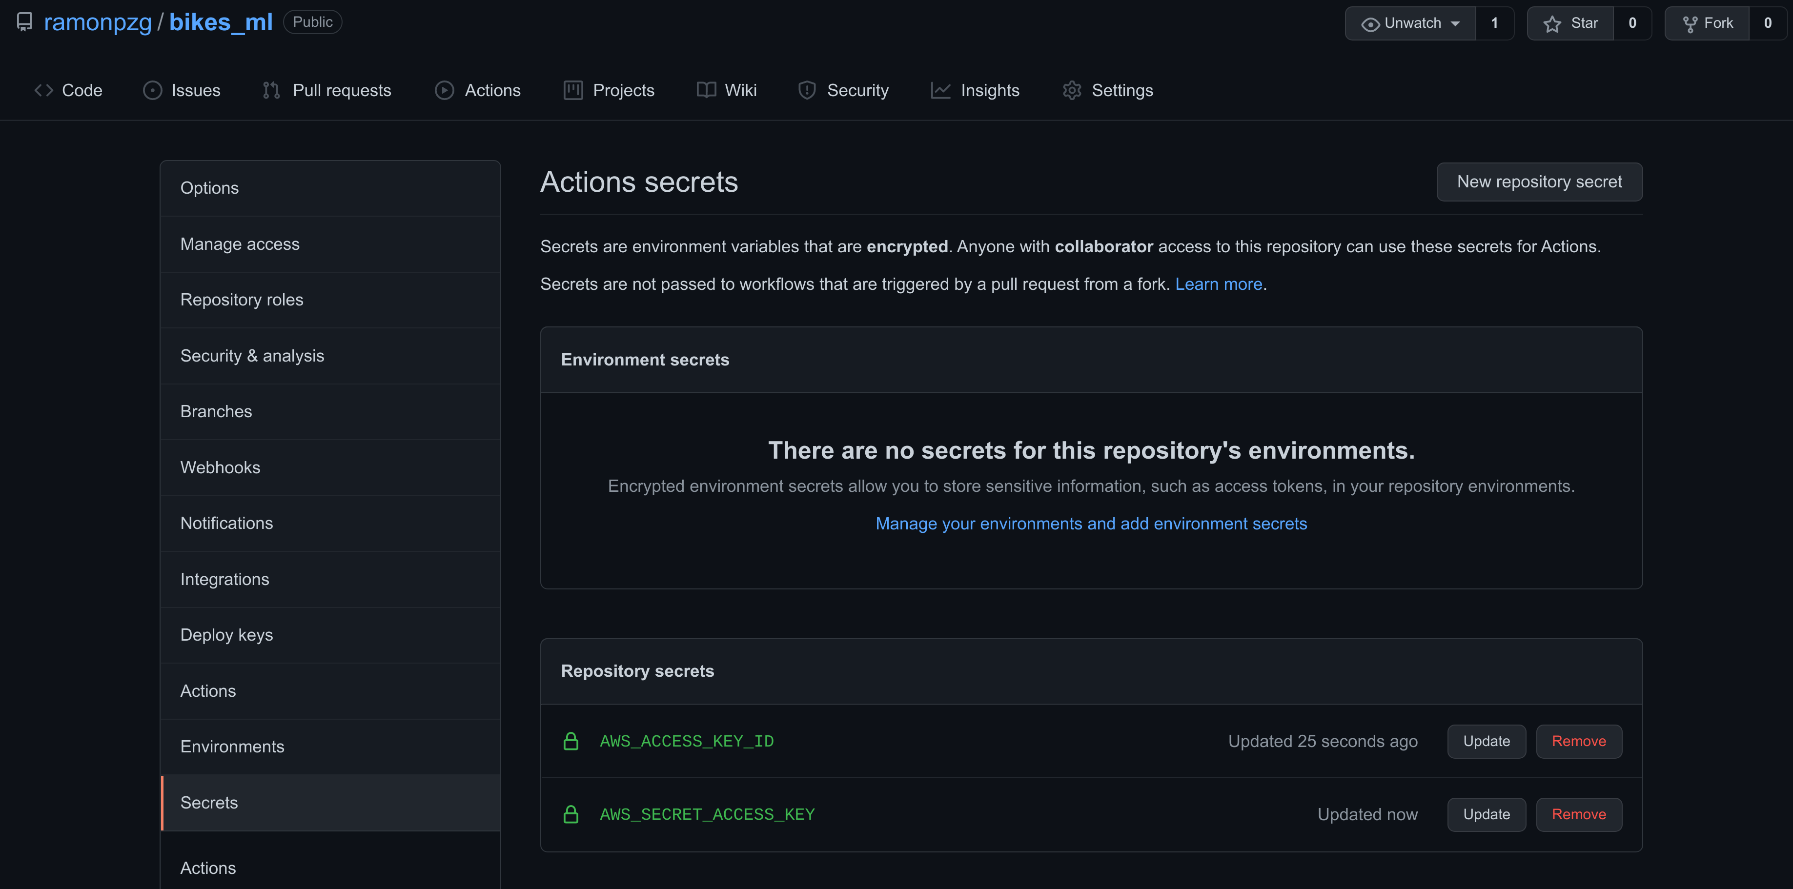The image size is (1793, 889).
Task: Click the Public visibility badge
Action: [x=312, y=22]
